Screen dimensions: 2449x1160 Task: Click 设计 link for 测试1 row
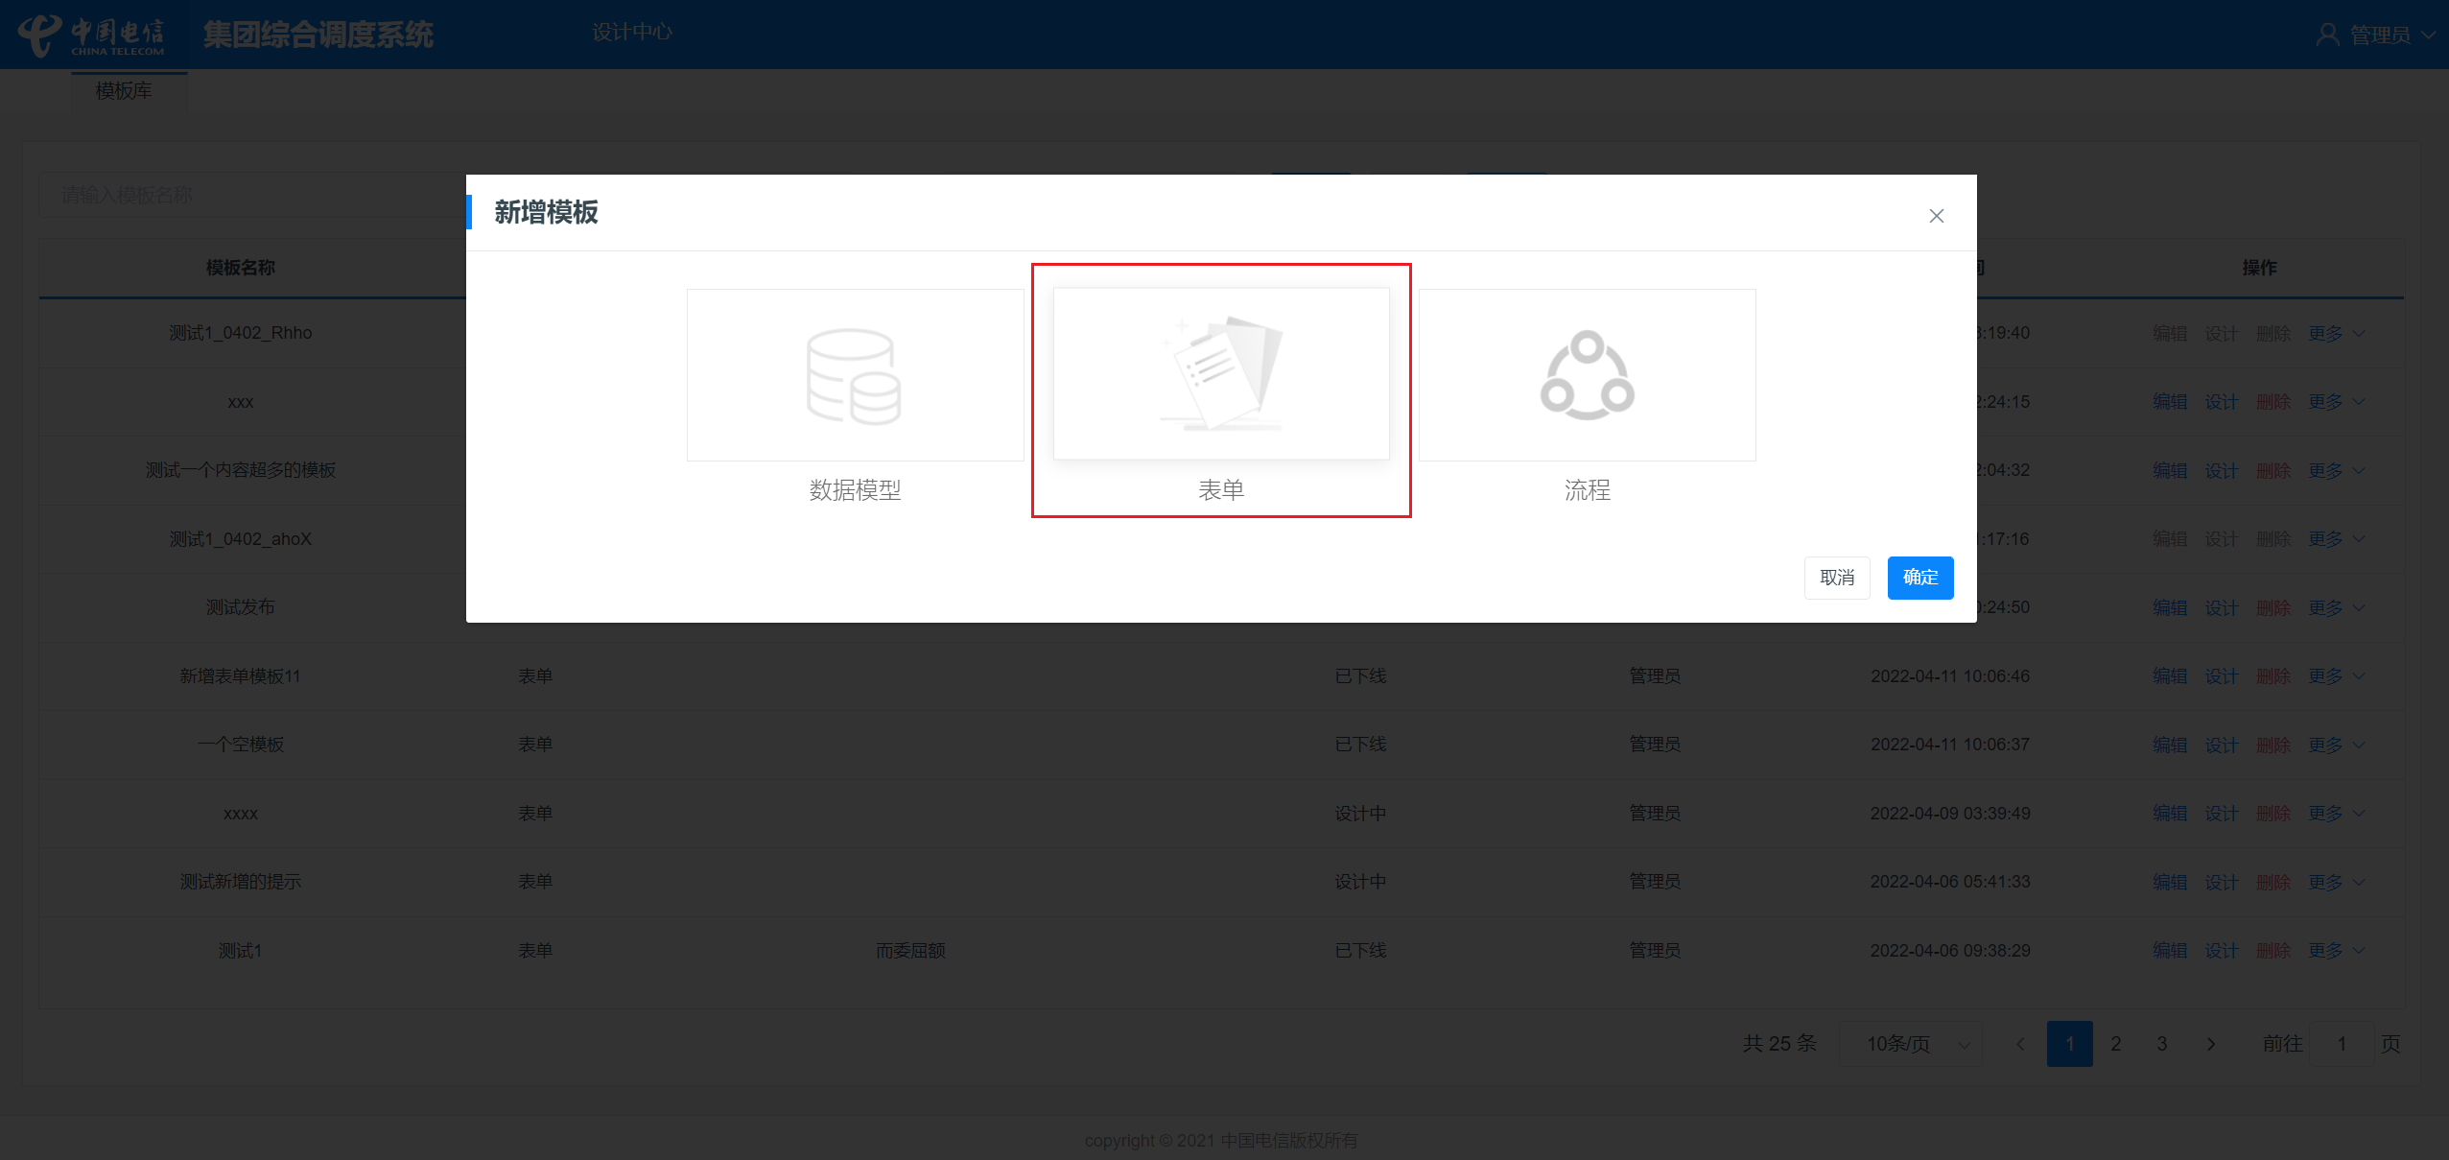(x=2221, y=951)
